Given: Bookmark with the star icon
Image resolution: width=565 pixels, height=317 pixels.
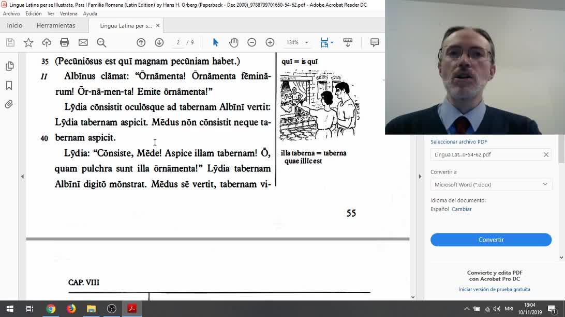Looking at the screenshot, I should pyautogui.click(x=28, y=42).
